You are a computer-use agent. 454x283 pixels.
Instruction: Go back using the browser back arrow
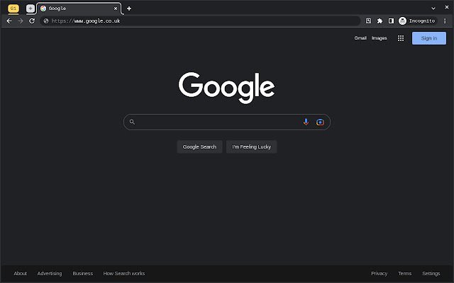tap(9, 21)
